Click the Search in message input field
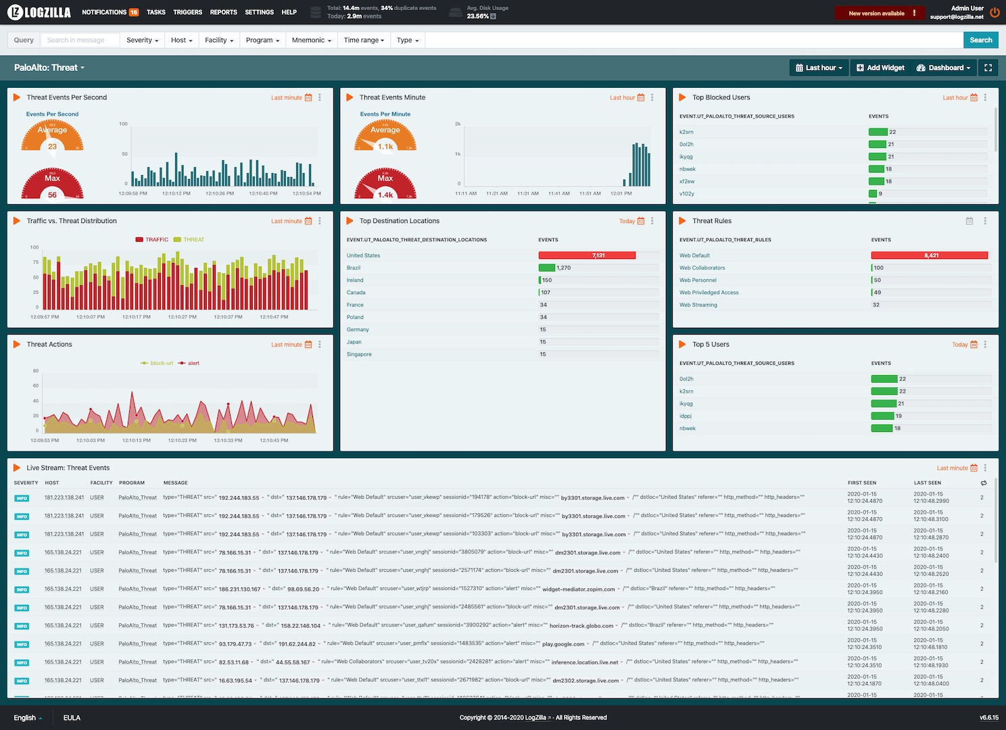The height and width of the screenshot is (730, 1006). pos(79,40)
